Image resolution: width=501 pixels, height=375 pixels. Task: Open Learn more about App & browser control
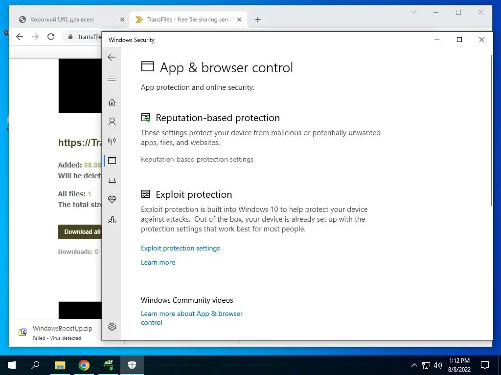pos(192,318)
